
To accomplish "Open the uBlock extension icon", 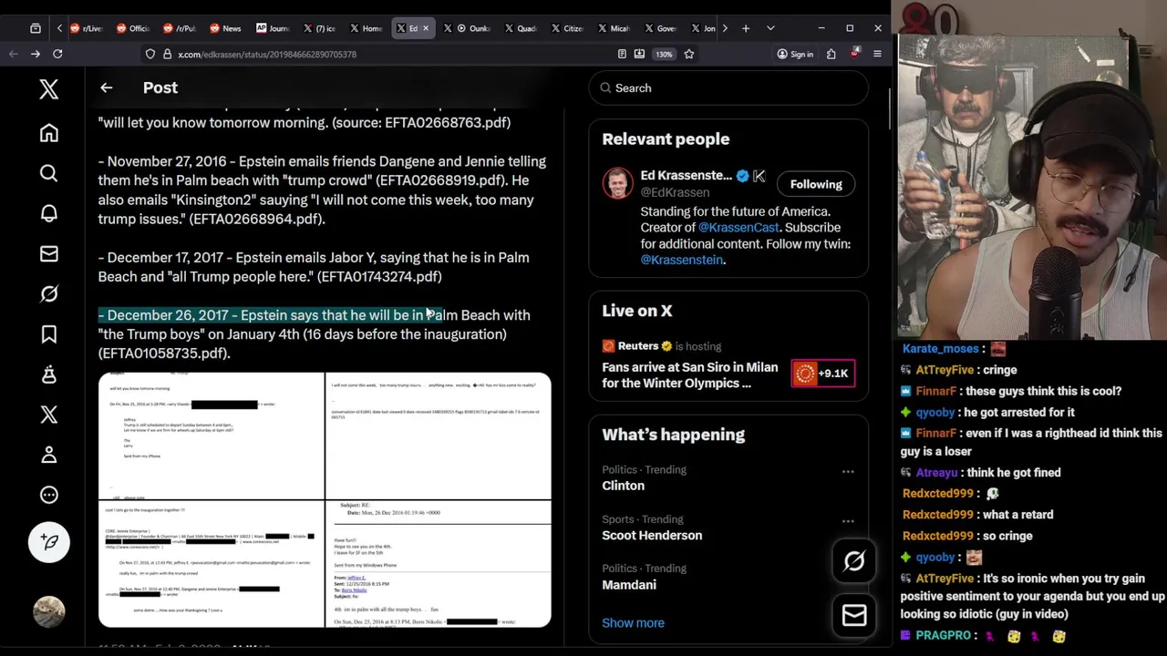I will click(x=853, y=54).
